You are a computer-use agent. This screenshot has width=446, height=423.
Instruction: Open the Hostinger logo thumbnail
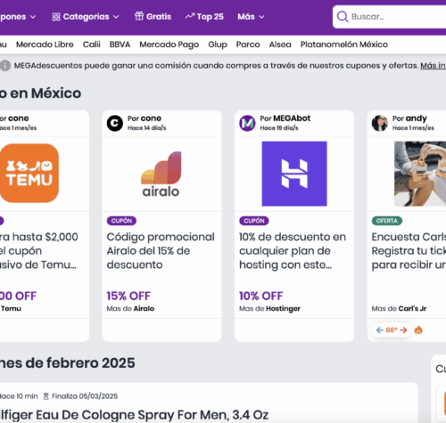[294, 174]
